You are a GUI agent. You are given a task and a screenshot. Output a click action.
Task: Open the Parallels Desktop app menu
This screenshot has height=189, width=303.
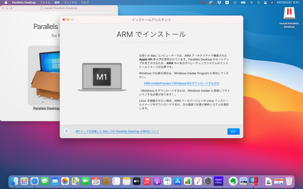point(24,3)
